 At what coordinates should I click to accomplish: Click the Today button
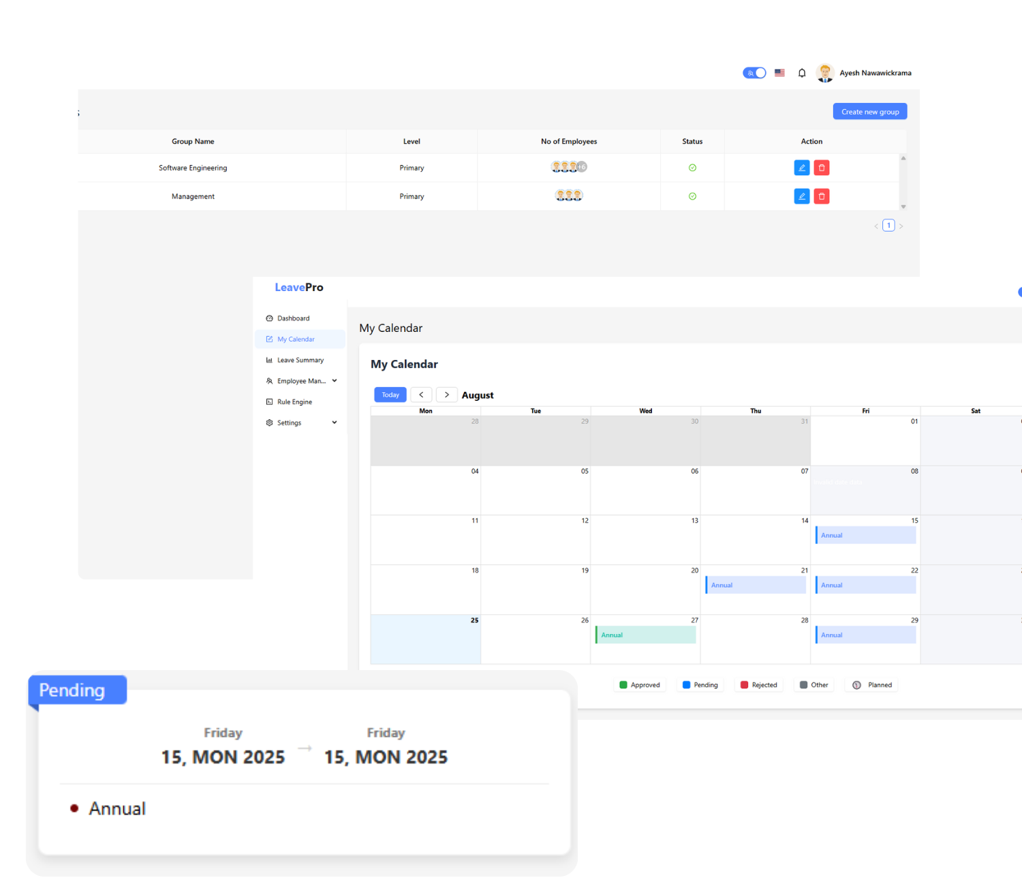point(390,395)
